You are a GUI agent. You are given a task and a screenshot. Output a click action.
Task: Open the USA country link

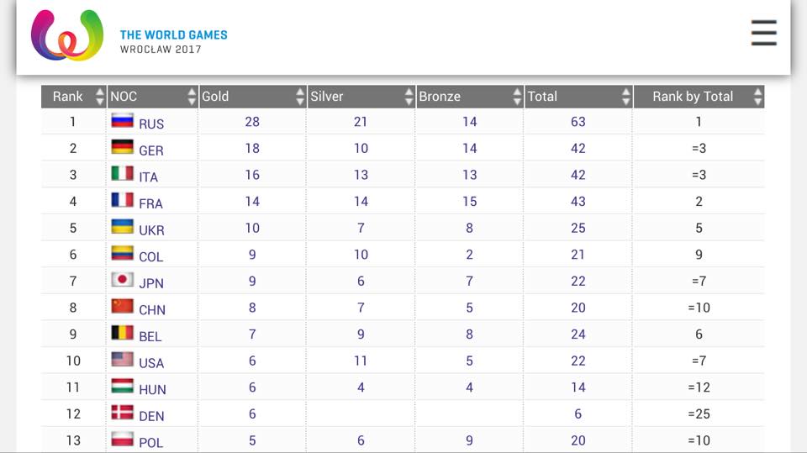pyautogui.click(x=152, y=362)
